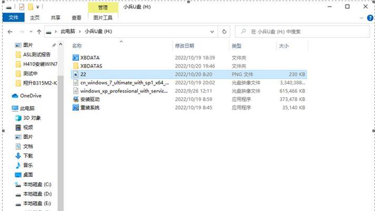Screen dimensions: 375x211
Task: Select the XBDATA folder icon
Action: pos(75,57)
